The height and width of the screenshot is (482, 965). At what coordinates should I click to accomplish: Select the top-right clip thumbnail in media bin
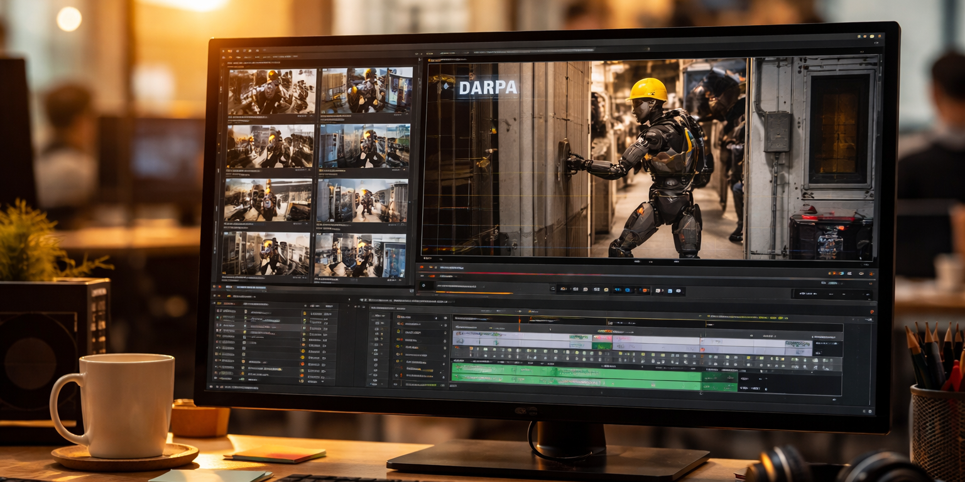(x=367, y=90)
